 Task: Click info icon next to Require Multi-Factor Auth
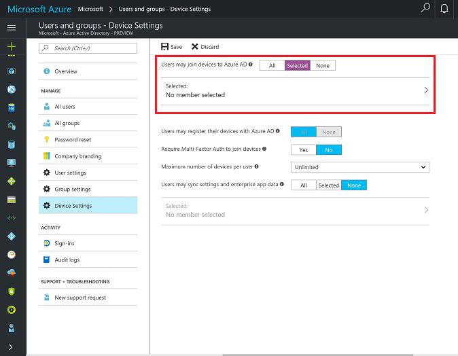click(264, 149)
